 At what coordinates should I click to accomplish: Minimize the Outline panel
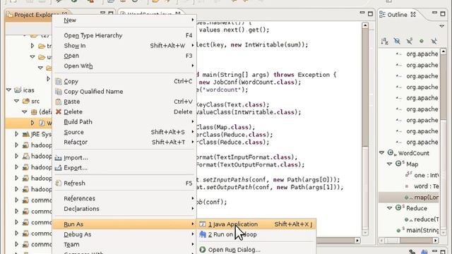point(434,13)
